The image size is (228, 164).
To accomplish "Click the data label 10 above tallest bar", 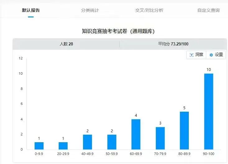I will 208,70.
